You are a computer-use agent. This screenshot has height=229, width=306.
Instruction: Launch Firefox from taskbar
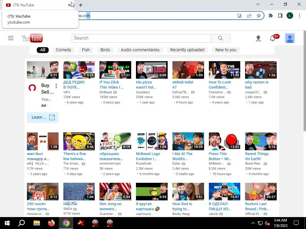(51, 223)
